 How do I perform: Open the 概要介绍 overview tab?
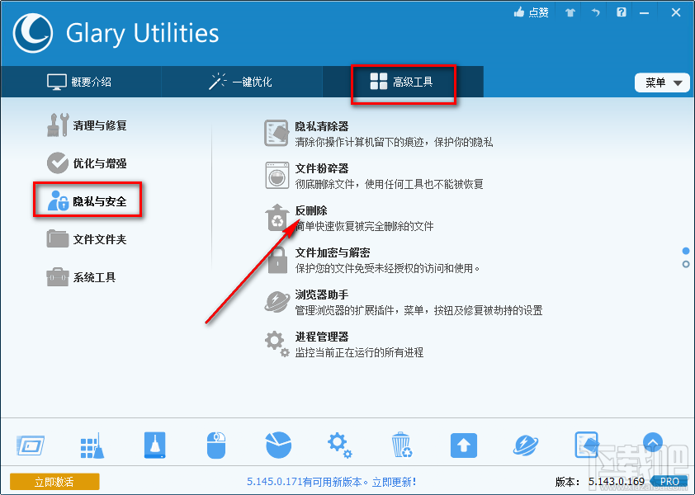pyautogui.click(x=90, y=82)
